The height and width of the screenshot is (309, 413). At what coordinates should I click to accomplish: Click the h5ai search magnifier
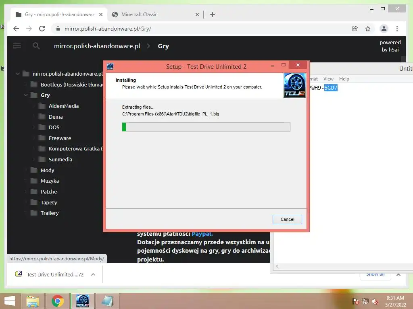[36, 46]
